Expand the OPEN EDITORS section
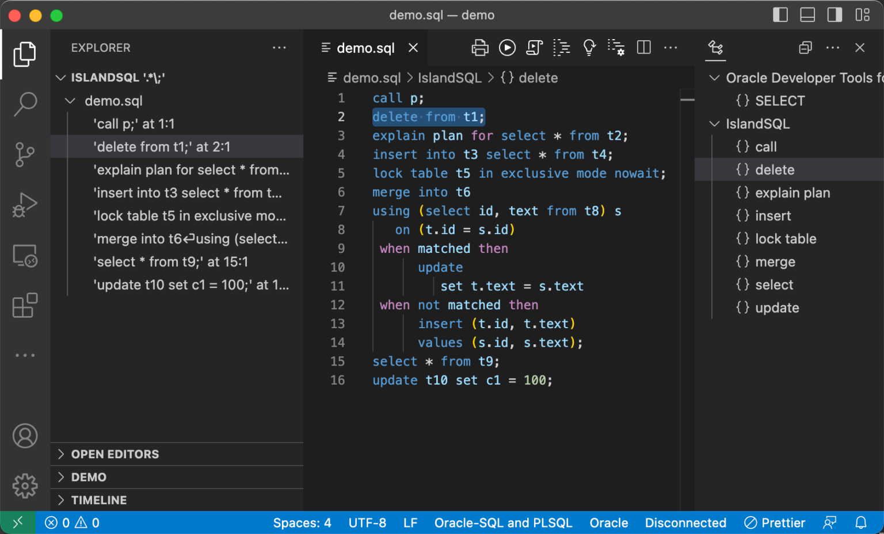This screenshot has width=884, height=534. click(x=115, y=454)
